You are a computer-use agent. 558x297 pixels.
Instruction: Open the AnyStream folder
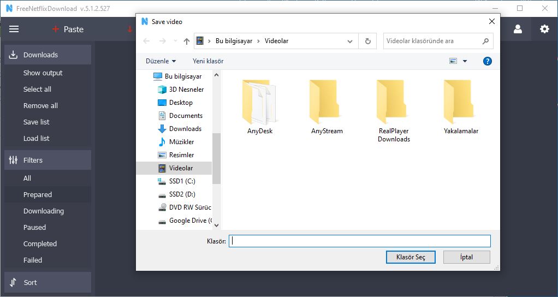[327, 107]
